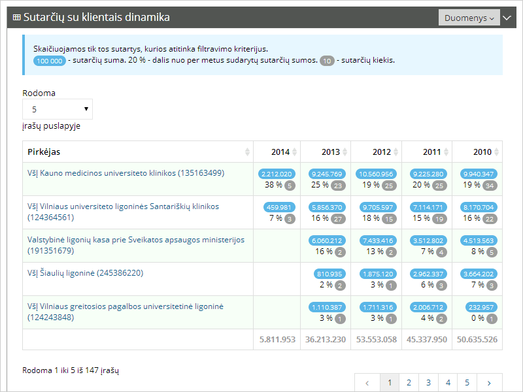Sort table by 2010 column

click(x=477, y=152)
